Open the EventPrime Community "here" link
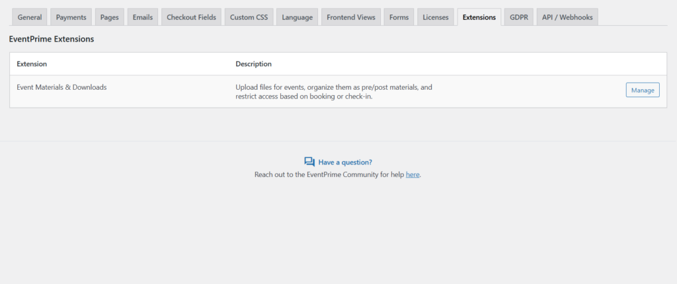This screenshot has width=677, height=284. pos(413,175)
